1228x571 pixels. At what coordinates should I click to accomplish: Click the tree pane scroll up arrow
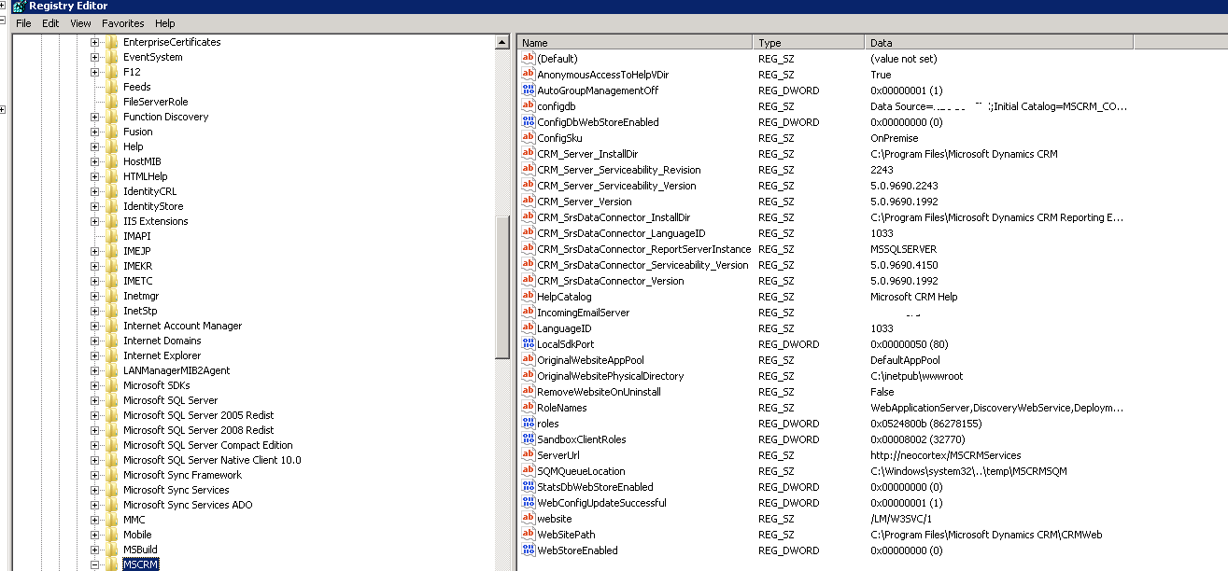tap(502, 43)
